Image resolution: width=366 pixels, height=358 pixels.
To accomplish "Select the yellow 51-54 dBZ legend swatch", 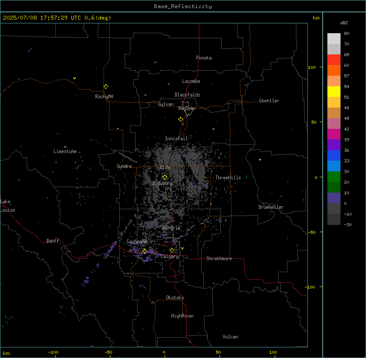I will pos(334,91).
